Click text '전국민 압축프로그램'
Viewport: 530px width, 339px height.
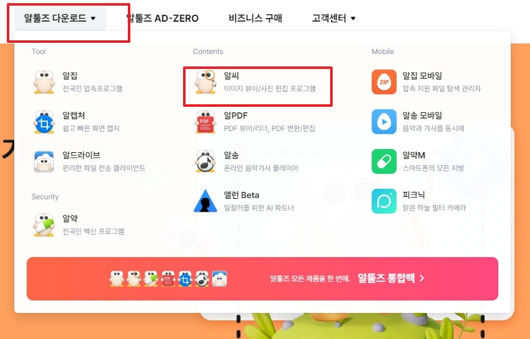(x=92, y=89)
